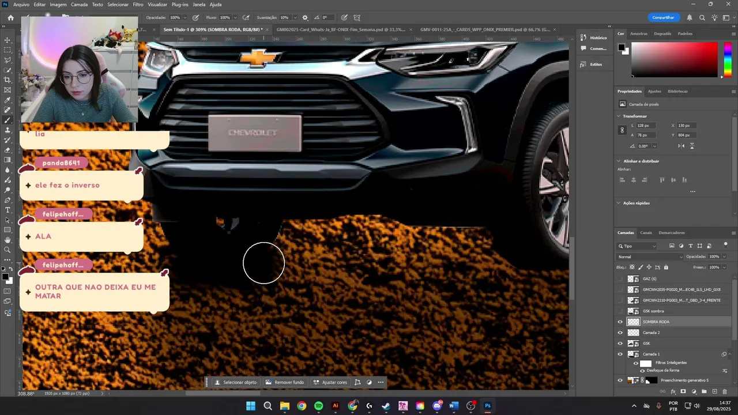Show the GAZ (6) layer

[x=620, y=279]
